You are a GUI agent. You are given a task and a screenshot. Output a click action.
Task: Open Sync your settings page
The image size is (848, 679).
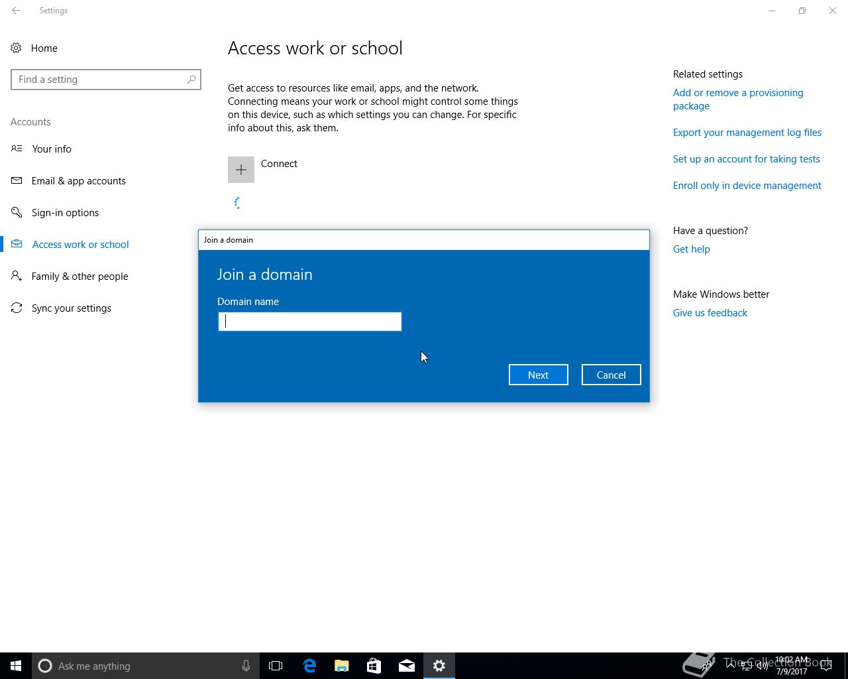[72, 308]
